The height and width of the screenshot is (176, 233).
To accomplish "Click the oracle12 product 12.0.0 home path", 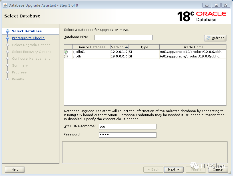I will [192, 52].
